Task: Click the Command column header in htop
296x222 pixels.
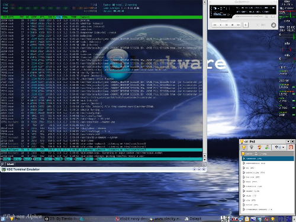Action: click(x=85, y=17)
